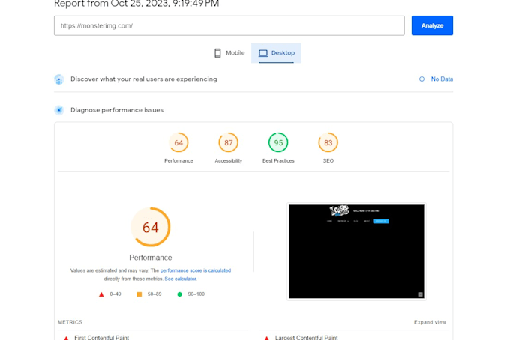Click 'Diagnose performance issues' heading

tap(117, 110)
